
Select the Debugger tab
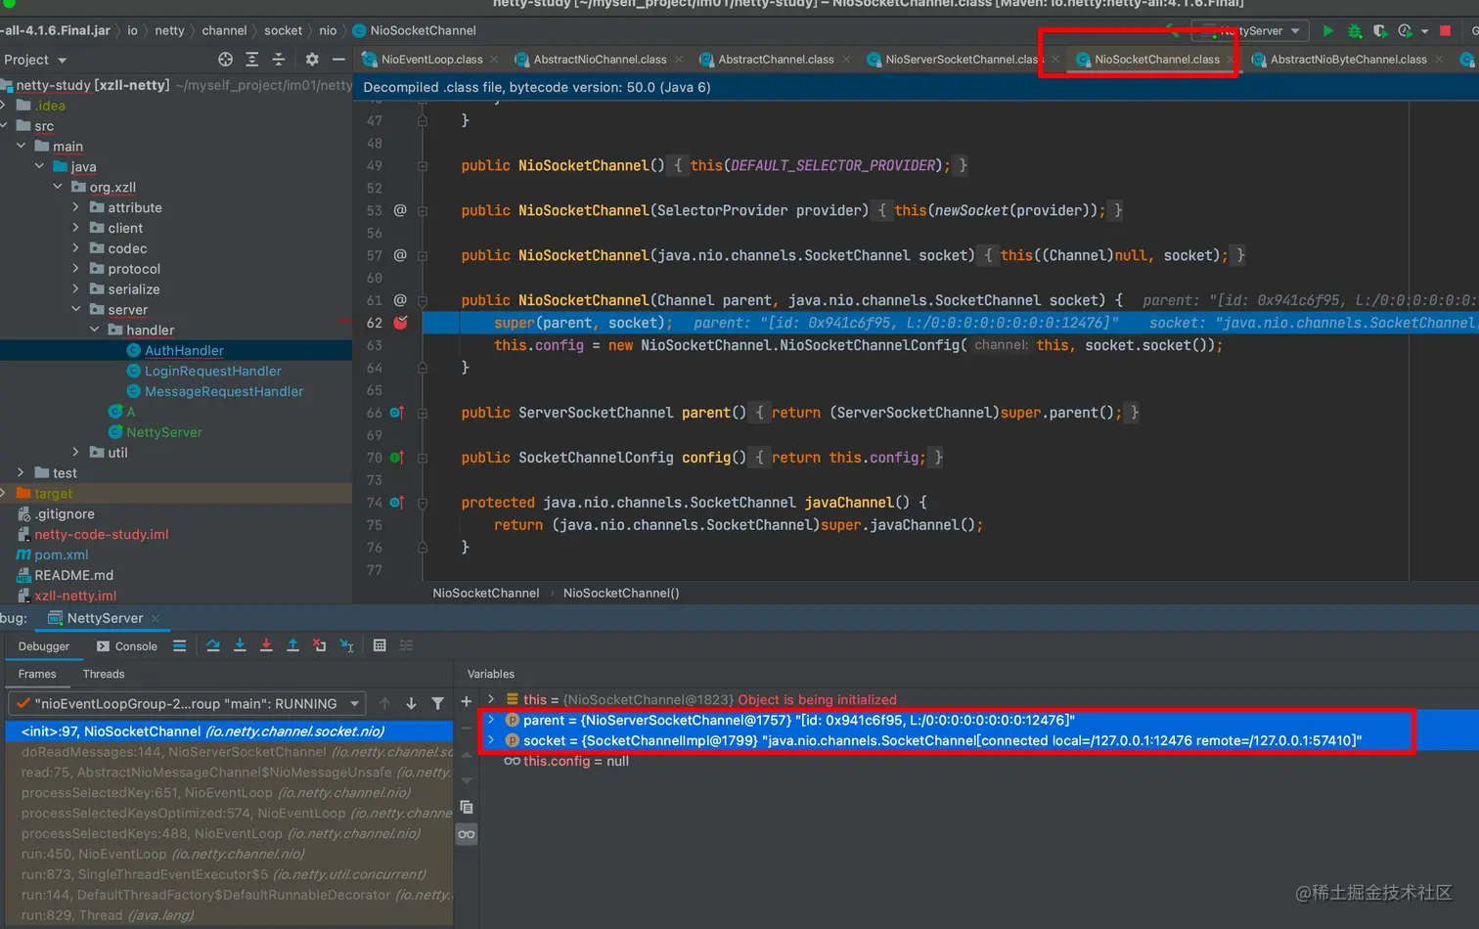point(44,646)
